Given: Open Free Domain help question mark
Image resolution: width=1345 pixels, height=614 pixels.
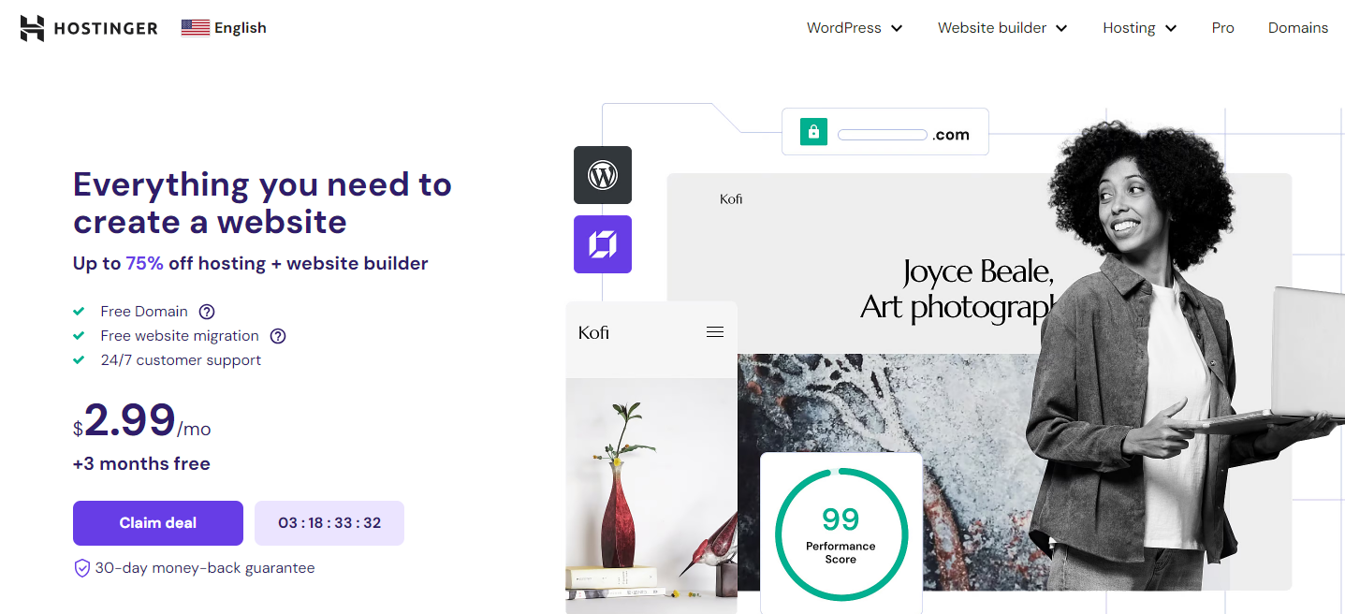Looking at the screenshot, I should (x=207, y=312).
